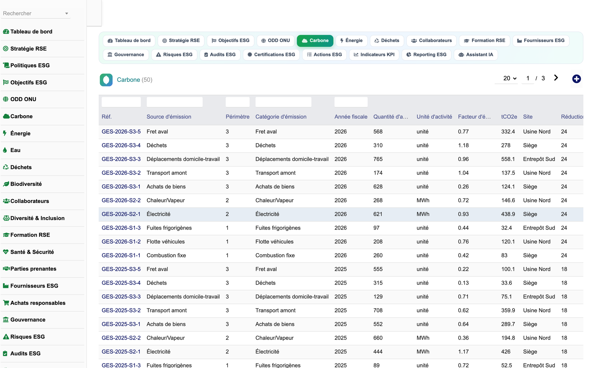Image resolution: width=596 pixels, height=368 pixels.
Task: Click the Carbone (50) list title link
Action: [x=134, y=80]
